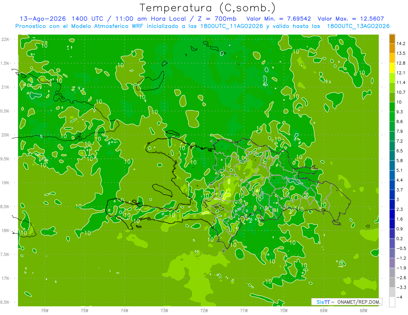Click the "18N" latitude label
Screen dimensions: 408x315
[x=5, y=231]
